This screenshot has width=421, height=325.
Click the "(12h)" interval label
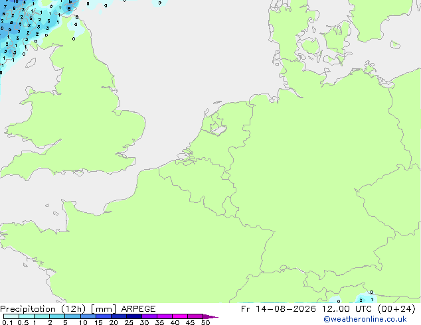click(x=74, y=309)
